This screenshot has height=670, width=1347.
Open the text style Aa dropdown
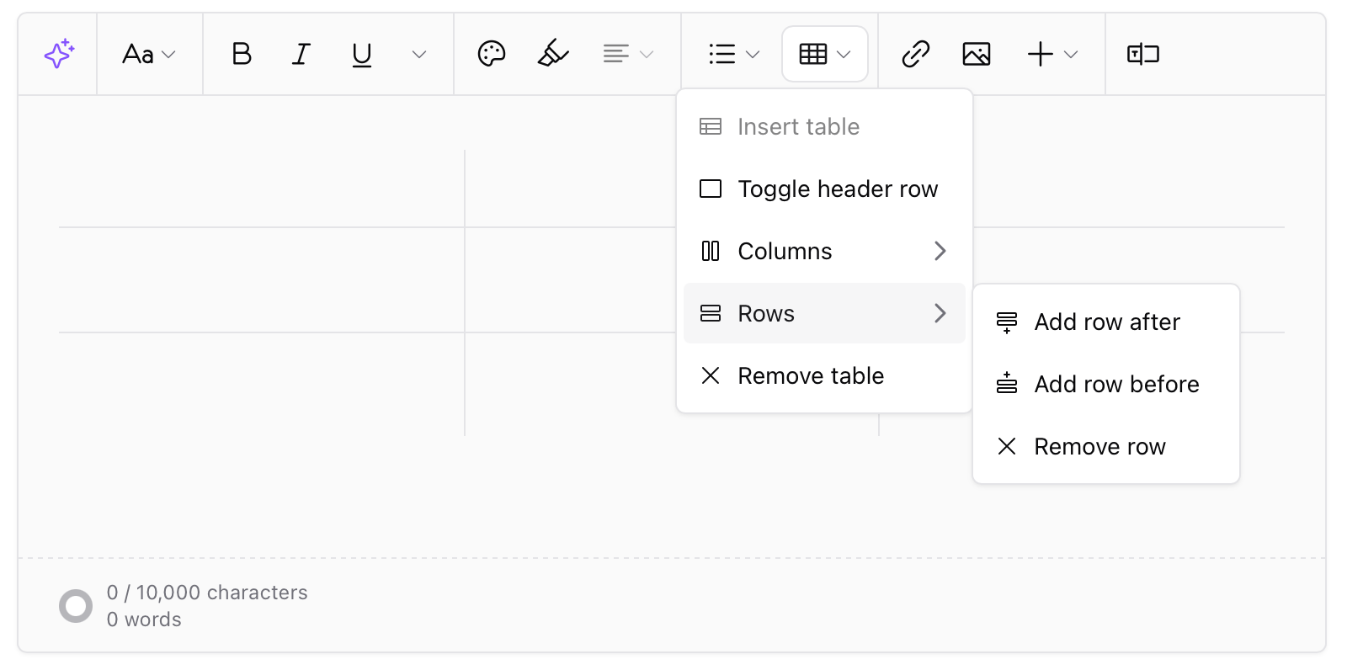pos(149,54)
